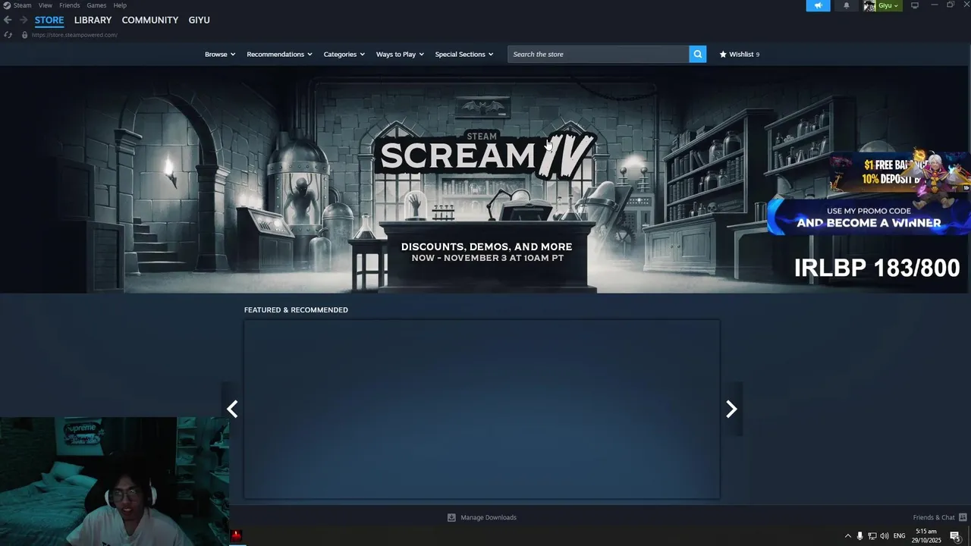
Task: Show hidden system tray icons
Action: coord(848,536)
